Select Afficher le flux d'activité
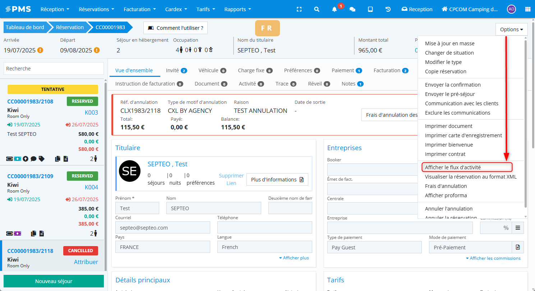This screenshot has height=291, width=535. coord(453,167)
